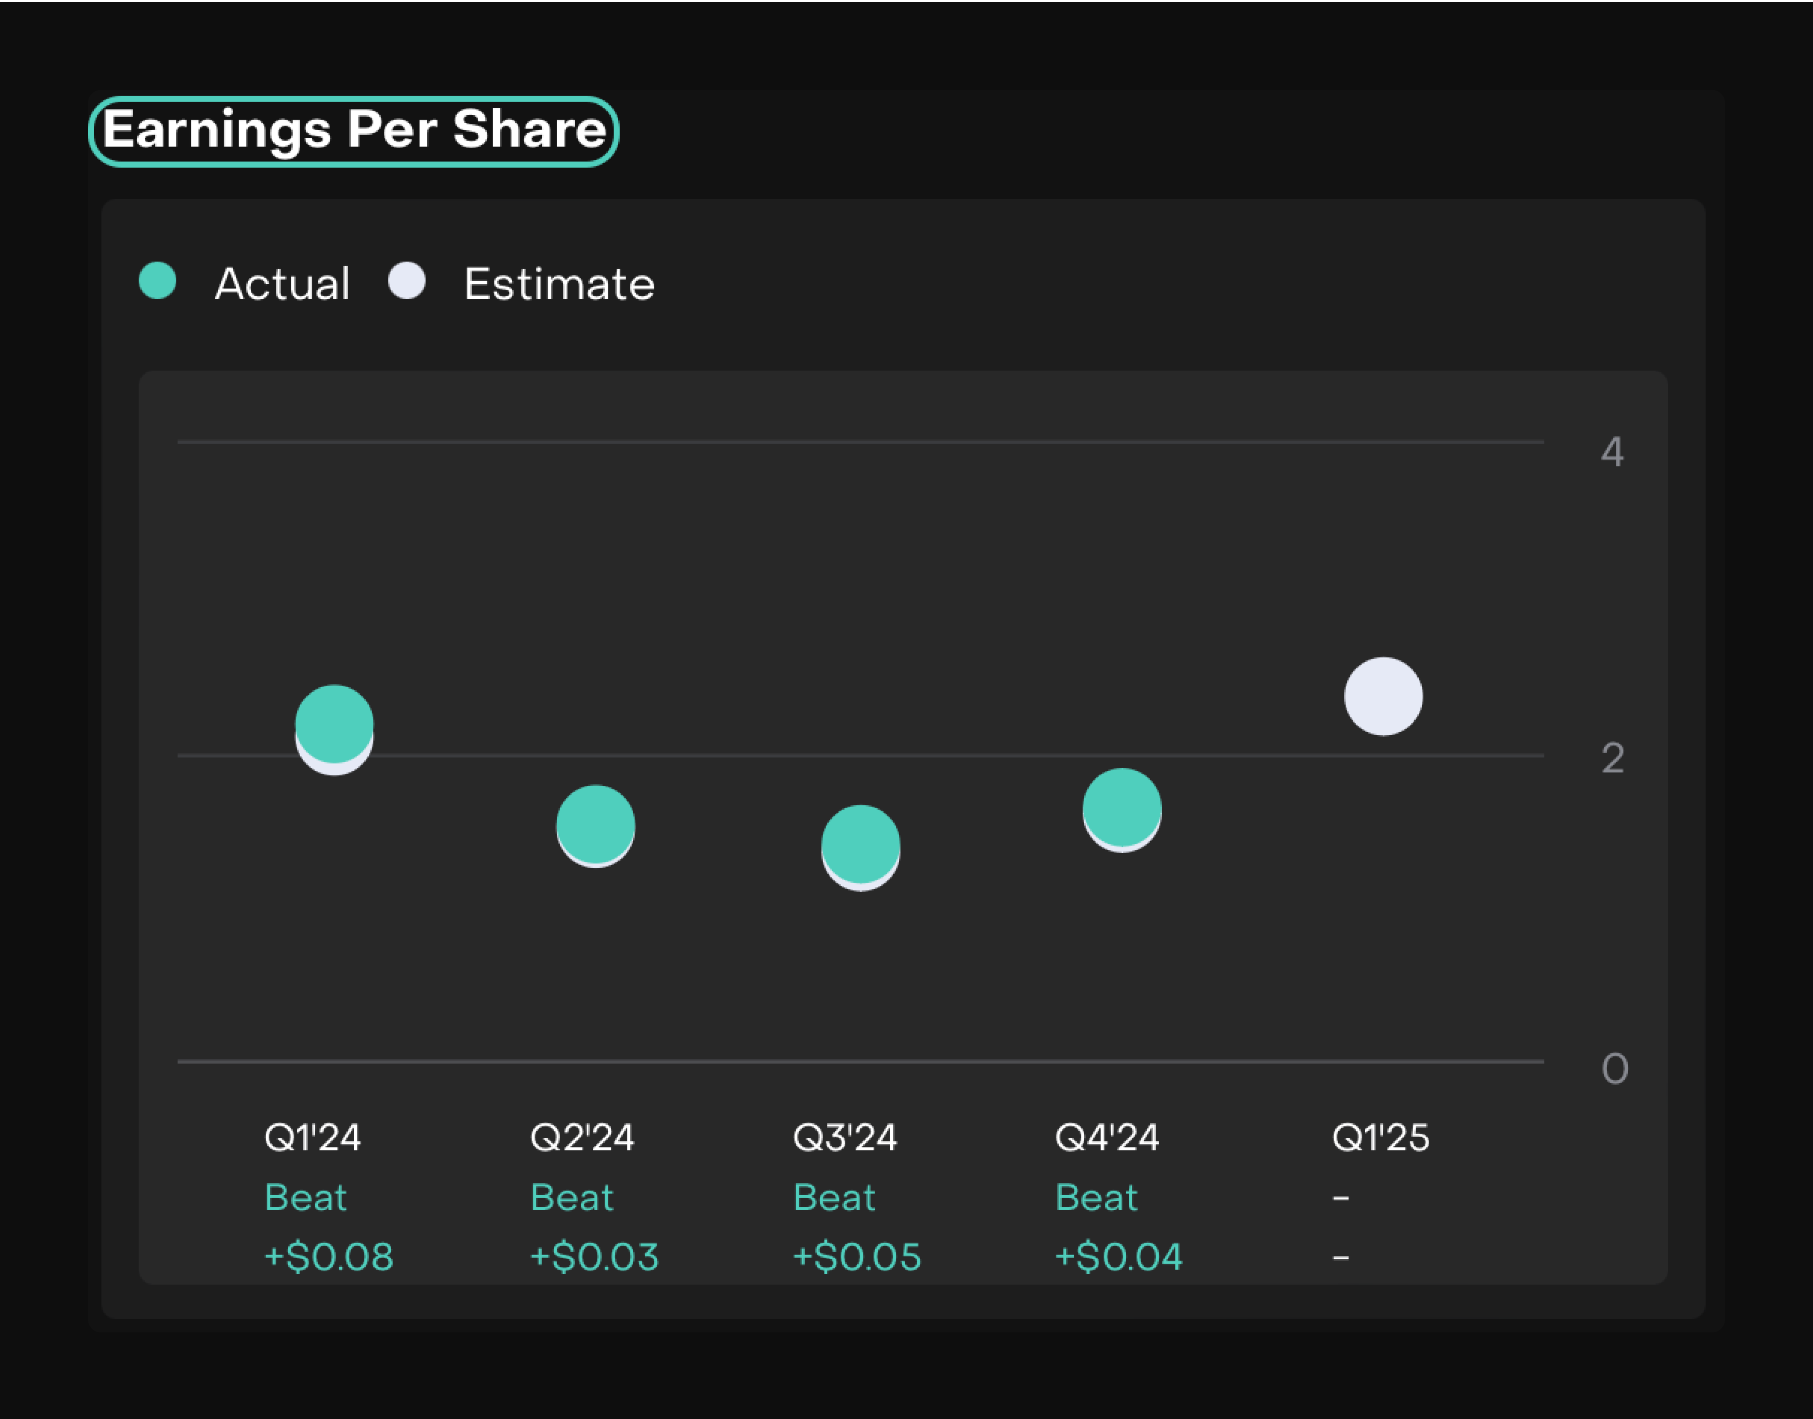1813x1419 pixels.
Task: Click the Q2'24 quarter label
Action: point(582,1137)
